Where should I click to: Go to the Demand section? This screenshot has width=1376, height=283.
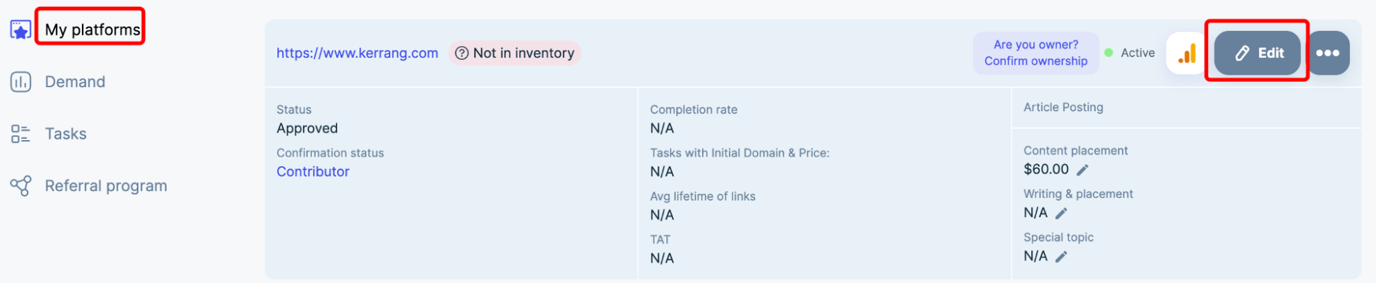point(75,82)
